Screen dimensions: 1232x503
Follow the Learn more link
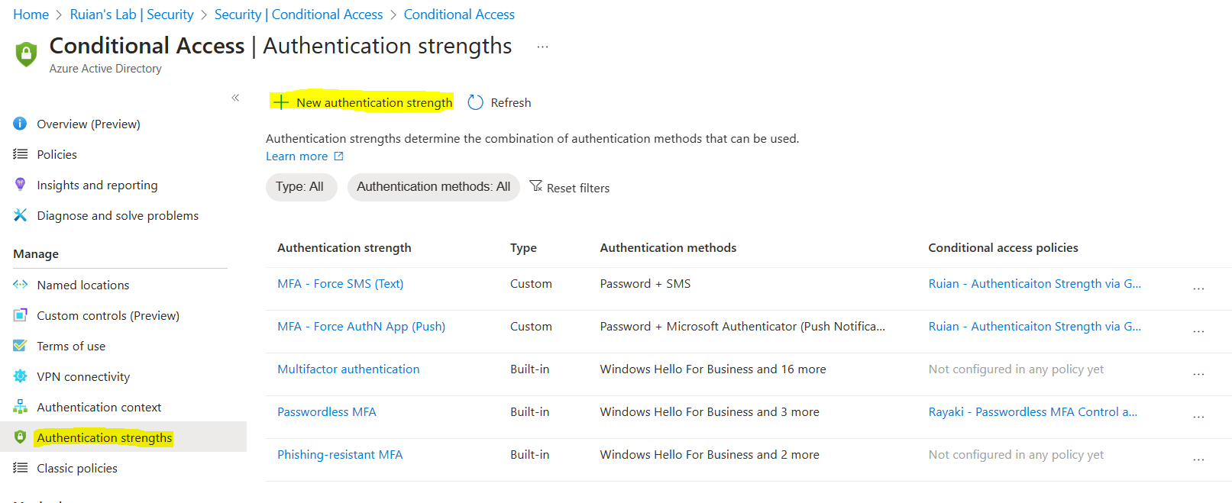[x=297, y=156]
